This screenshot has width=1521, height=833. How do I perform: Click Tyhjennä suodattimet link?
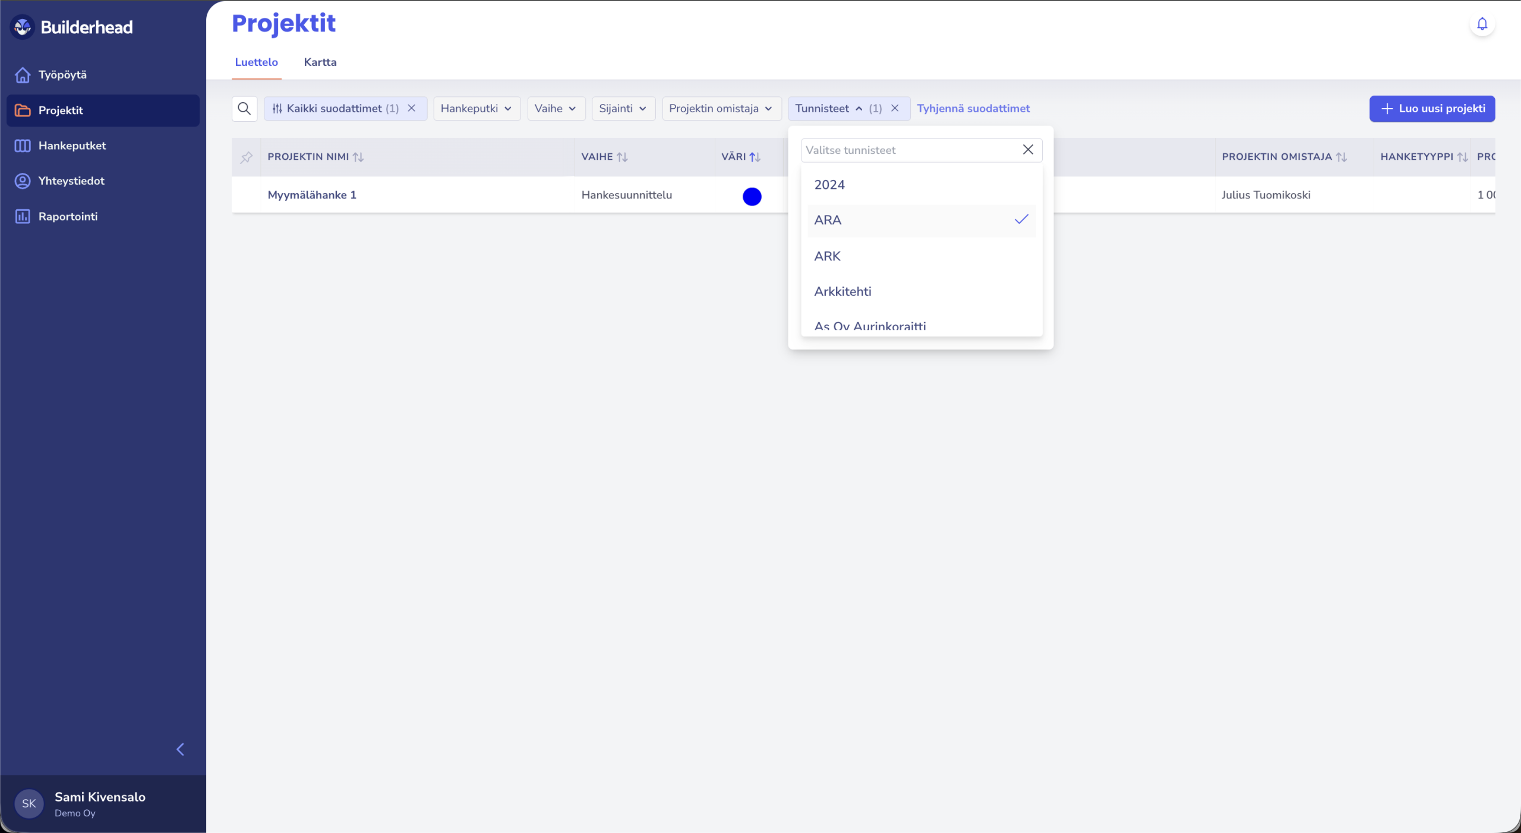click(973, 109)
